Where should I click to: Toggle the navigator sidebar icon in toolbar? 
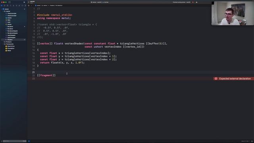pos(10,2)
